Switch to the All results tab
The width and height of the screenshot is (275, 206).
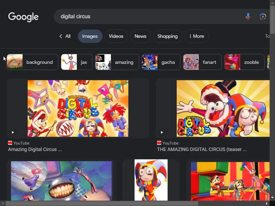[68, 36]
